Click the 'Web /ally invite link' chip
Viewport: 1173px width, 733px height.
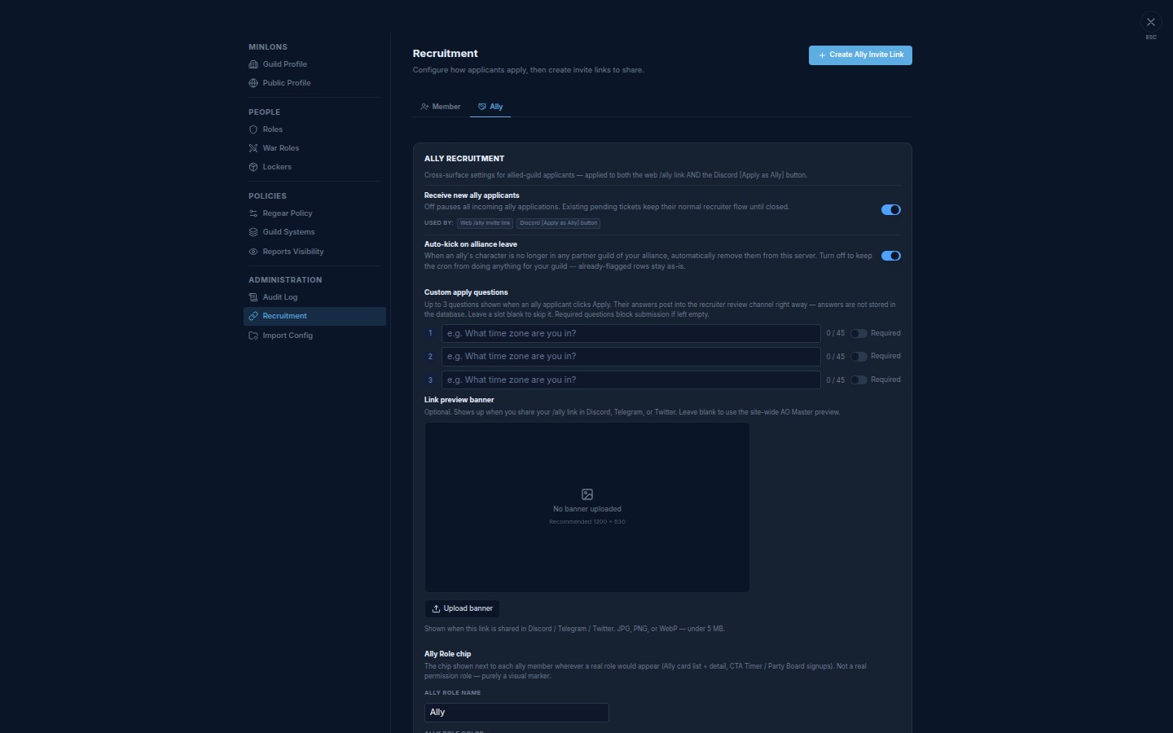pyautogui.click(x=485, y=223)
